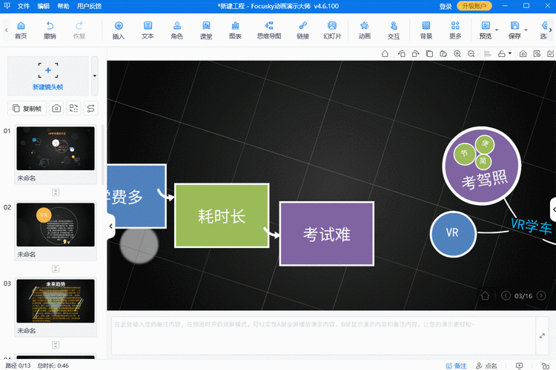Click 新建镜头帧 new frame button

[48, 75]
